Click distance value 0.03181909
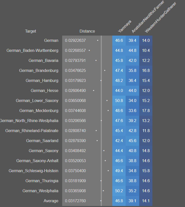 [75, 181]
